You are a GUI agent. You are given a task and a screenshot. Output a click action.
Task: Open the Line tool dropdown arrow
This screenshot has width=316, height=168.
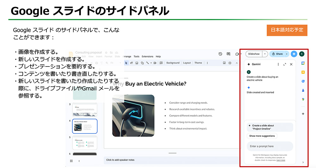click(x=151, y=63)
